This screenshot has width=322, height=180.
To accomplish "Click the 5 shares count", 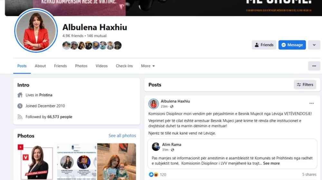I will pos(309,175).
